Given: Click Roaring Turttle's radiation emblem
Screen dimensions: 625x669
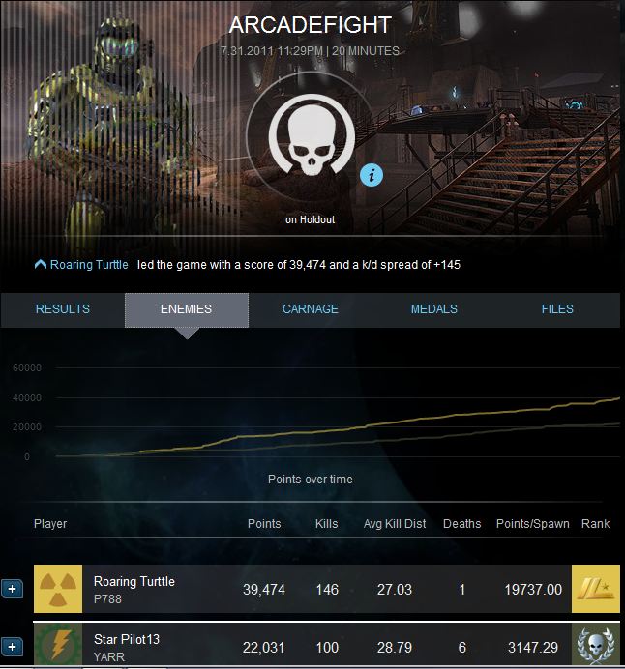Looking at the screenshot, I should coord(58,589).
